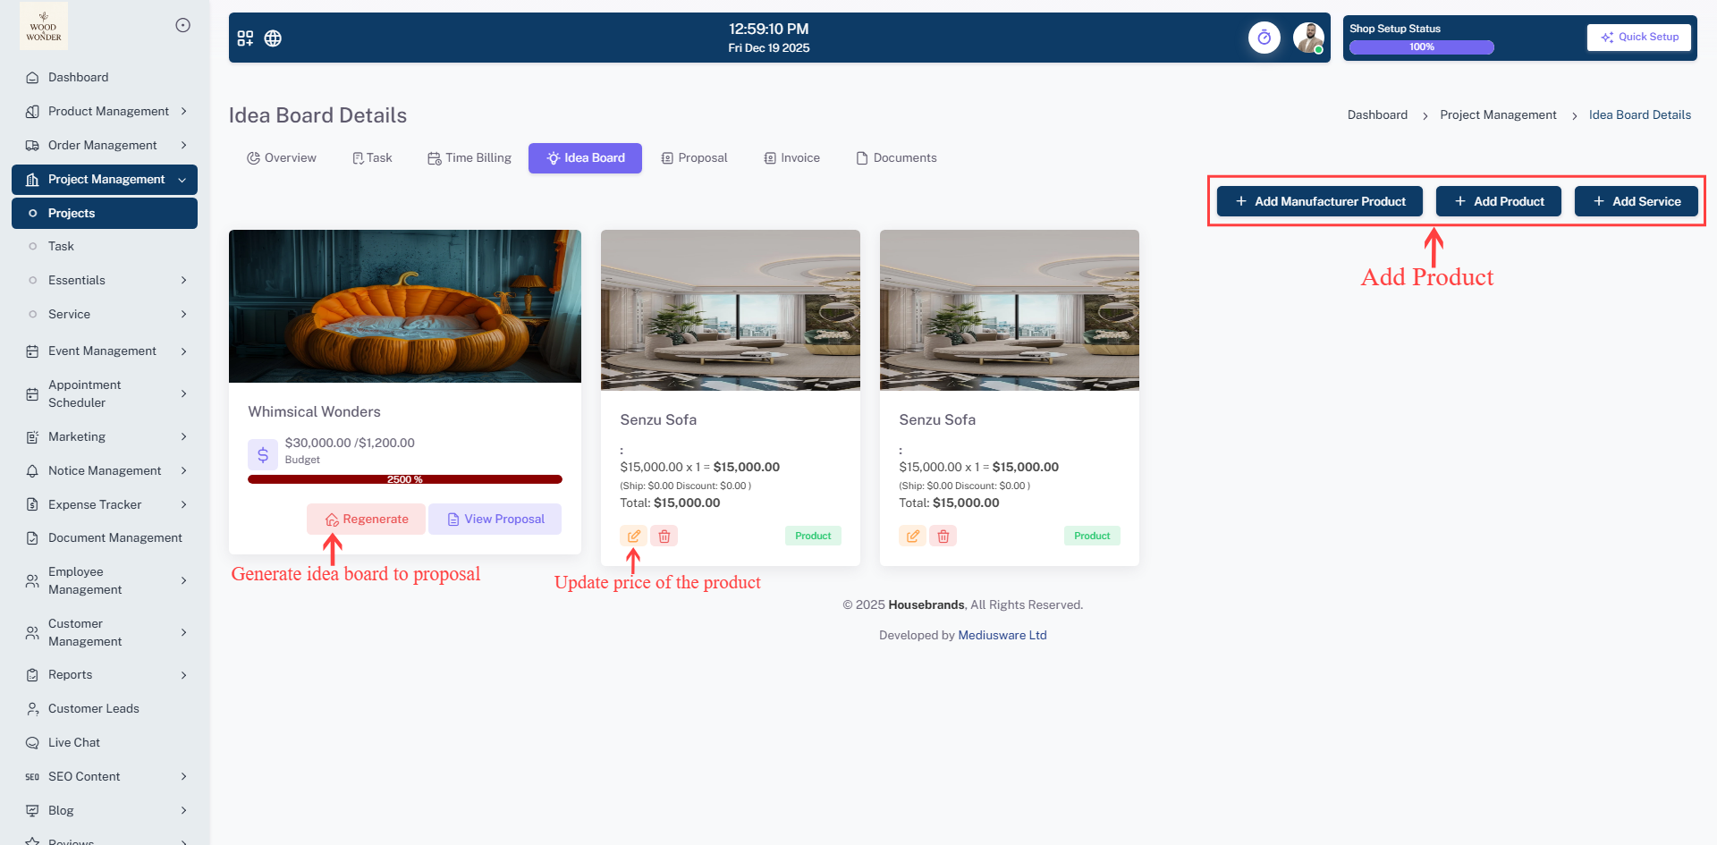This screenshot has width=1717, height=845.
Task: Click the trash icon on second Senzu Sofa card
Action: coord(943,537)
